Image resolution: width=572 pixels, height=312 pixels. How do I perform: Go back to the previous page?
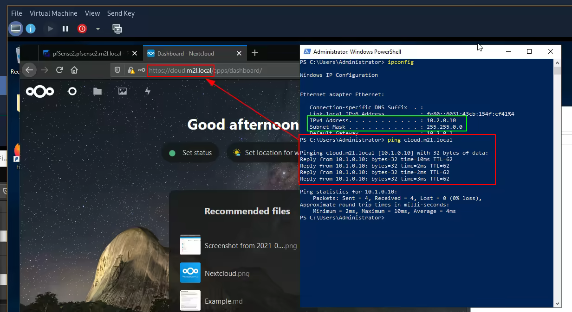(x=29, y=70)
